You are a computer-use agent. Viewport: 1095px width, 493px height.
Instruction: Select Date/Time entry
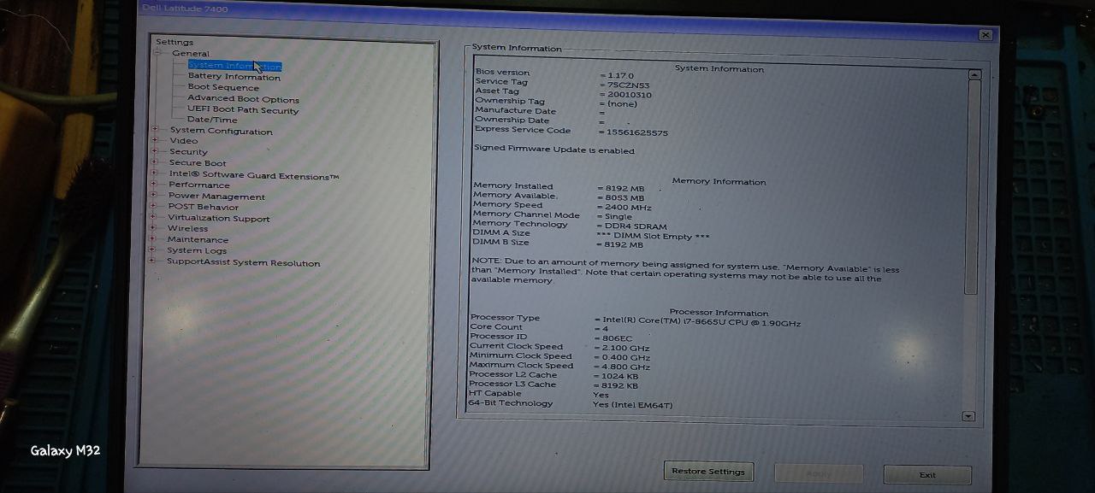pyautogui.click(x=212, y=120)
